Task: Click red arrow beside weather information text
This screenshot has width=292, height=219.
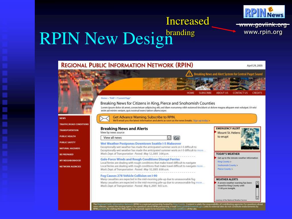Action: pos(216,158)
